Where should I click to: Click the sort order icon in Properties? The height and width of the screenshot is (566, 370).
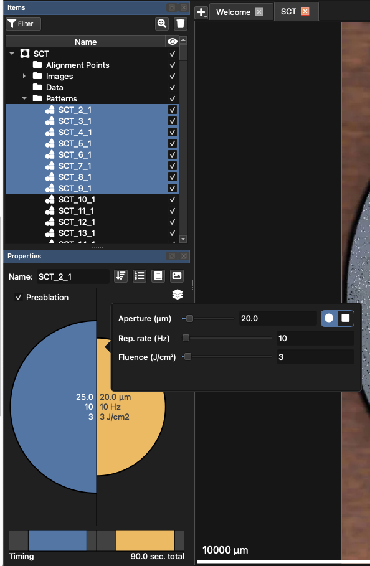tap(121, 276)
